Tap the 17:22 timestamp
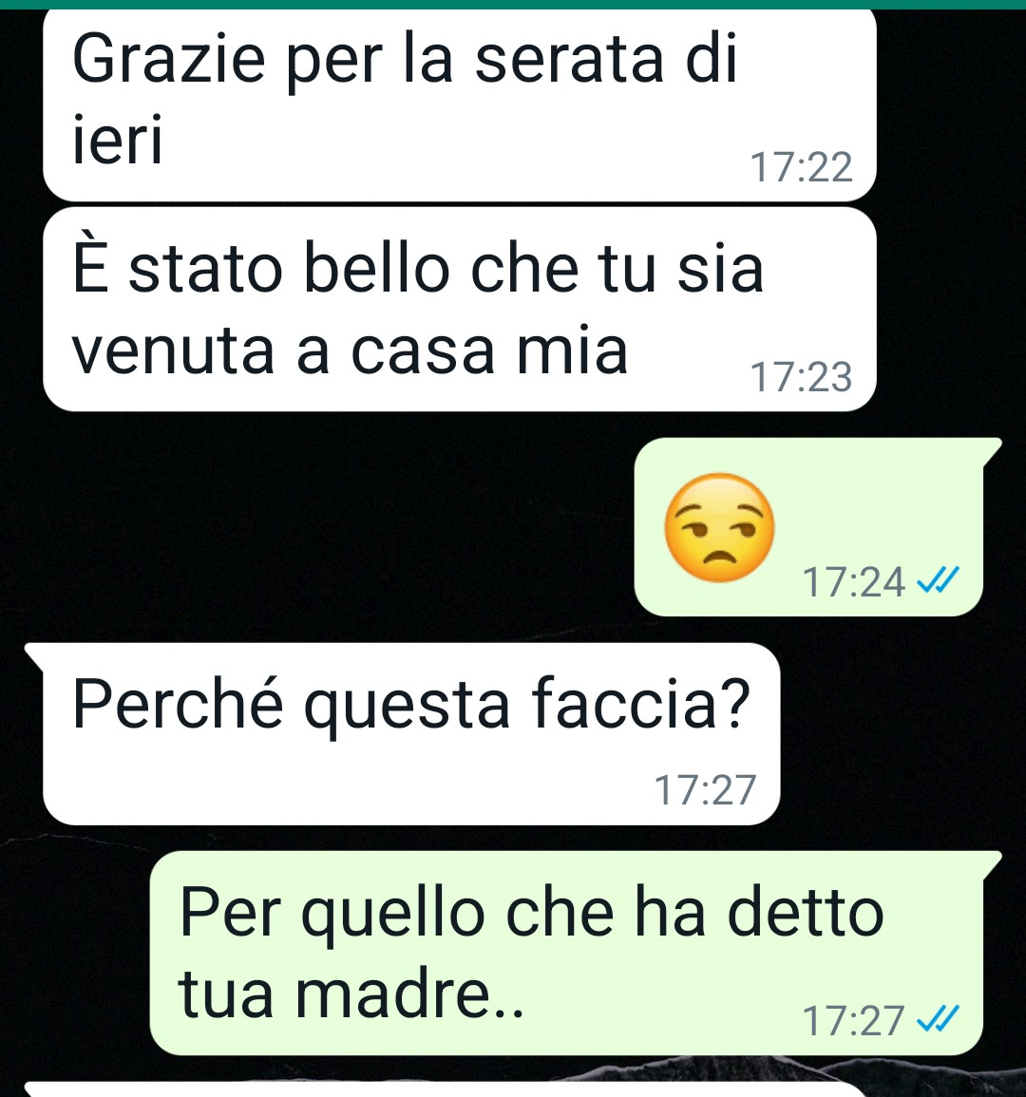1026x1097 pixels. [x=802, y=167]
